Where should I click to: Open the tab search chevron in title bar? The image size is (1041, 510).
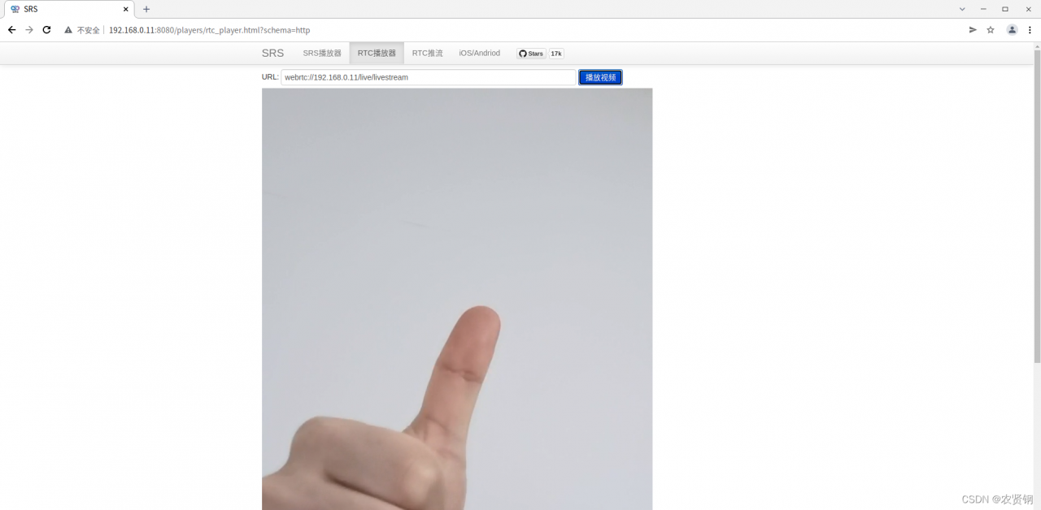[962, 9]
